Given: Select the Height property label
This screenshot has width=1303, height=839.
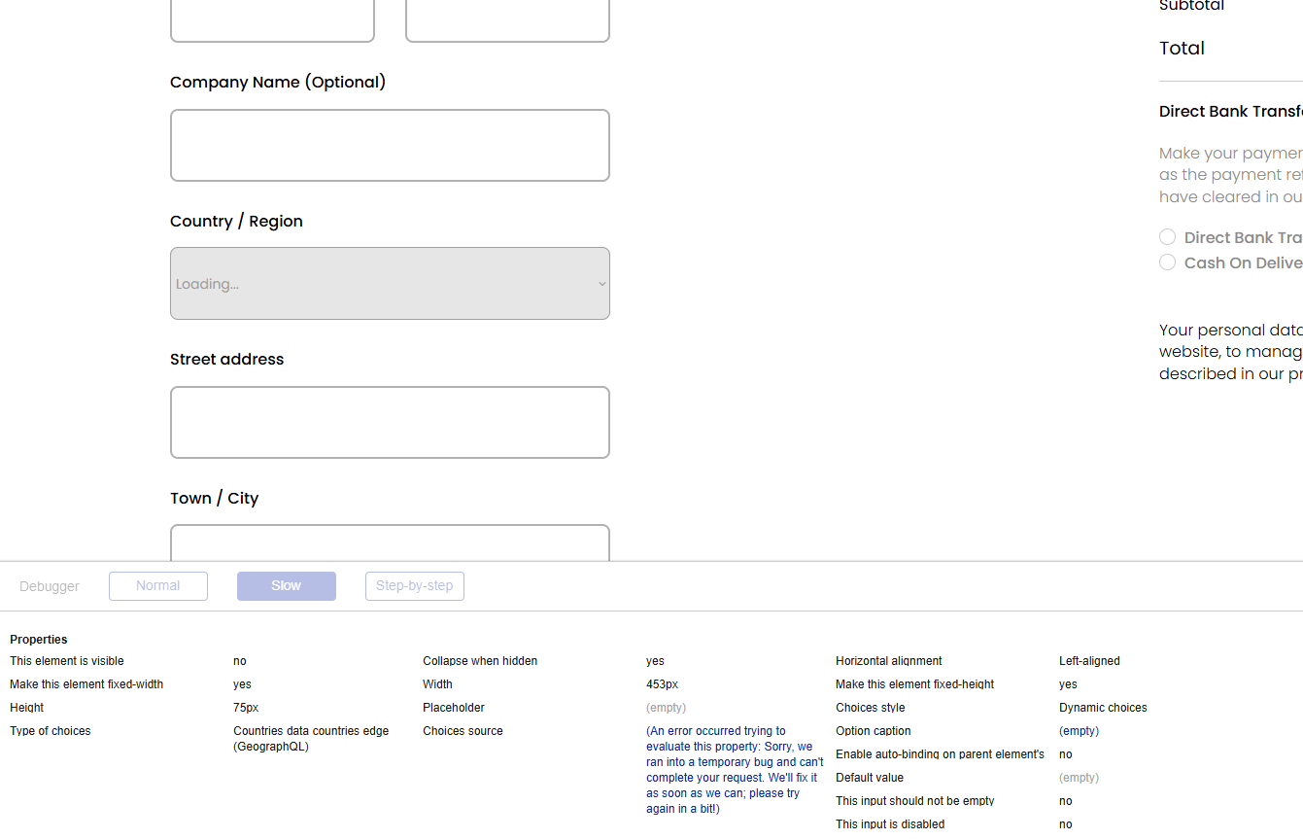Looking at the screenshot, I should 27,708.
